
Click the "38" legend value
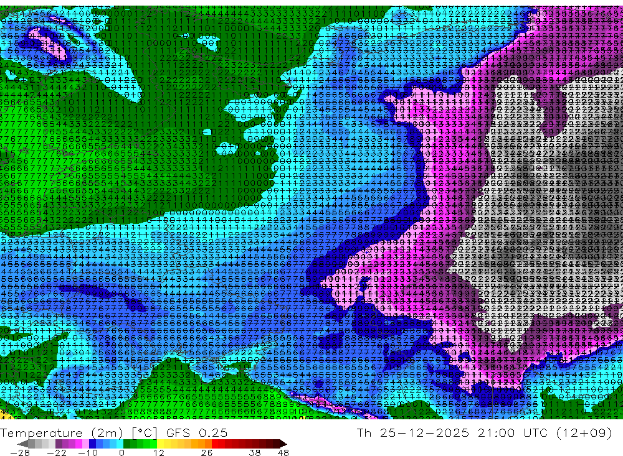pos(255,453)
